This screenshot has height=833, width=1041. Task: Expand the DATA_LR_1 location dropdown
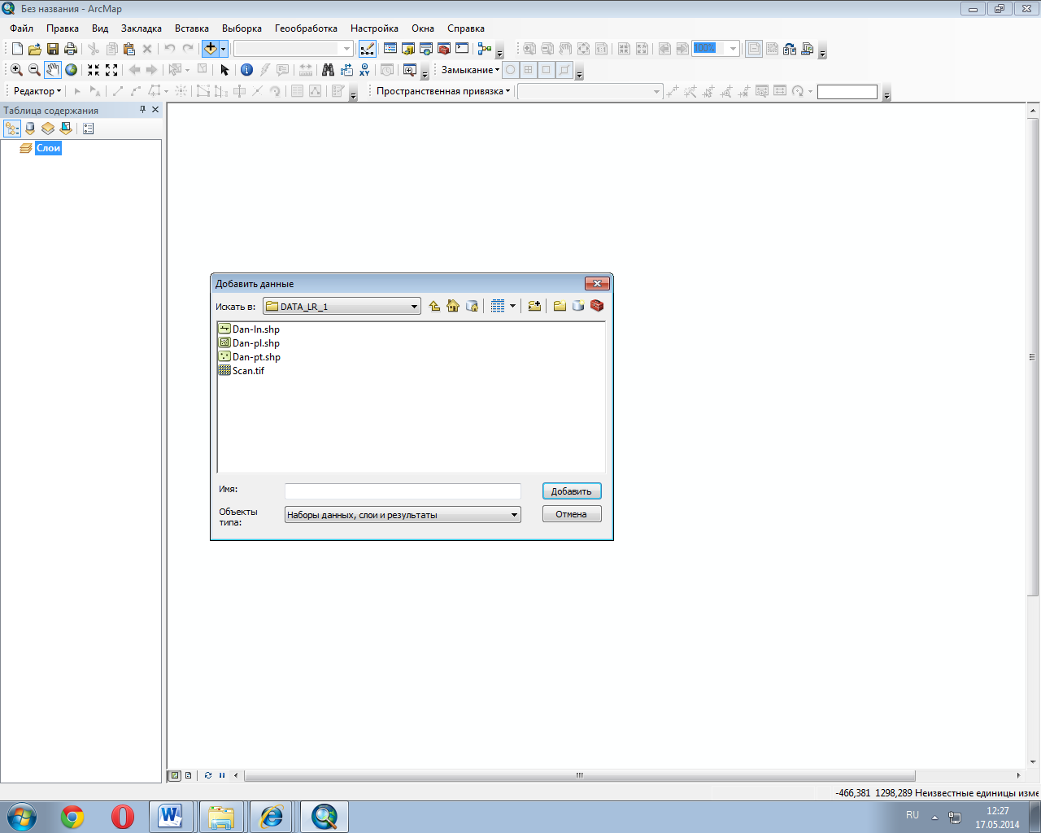pos(414,307)
